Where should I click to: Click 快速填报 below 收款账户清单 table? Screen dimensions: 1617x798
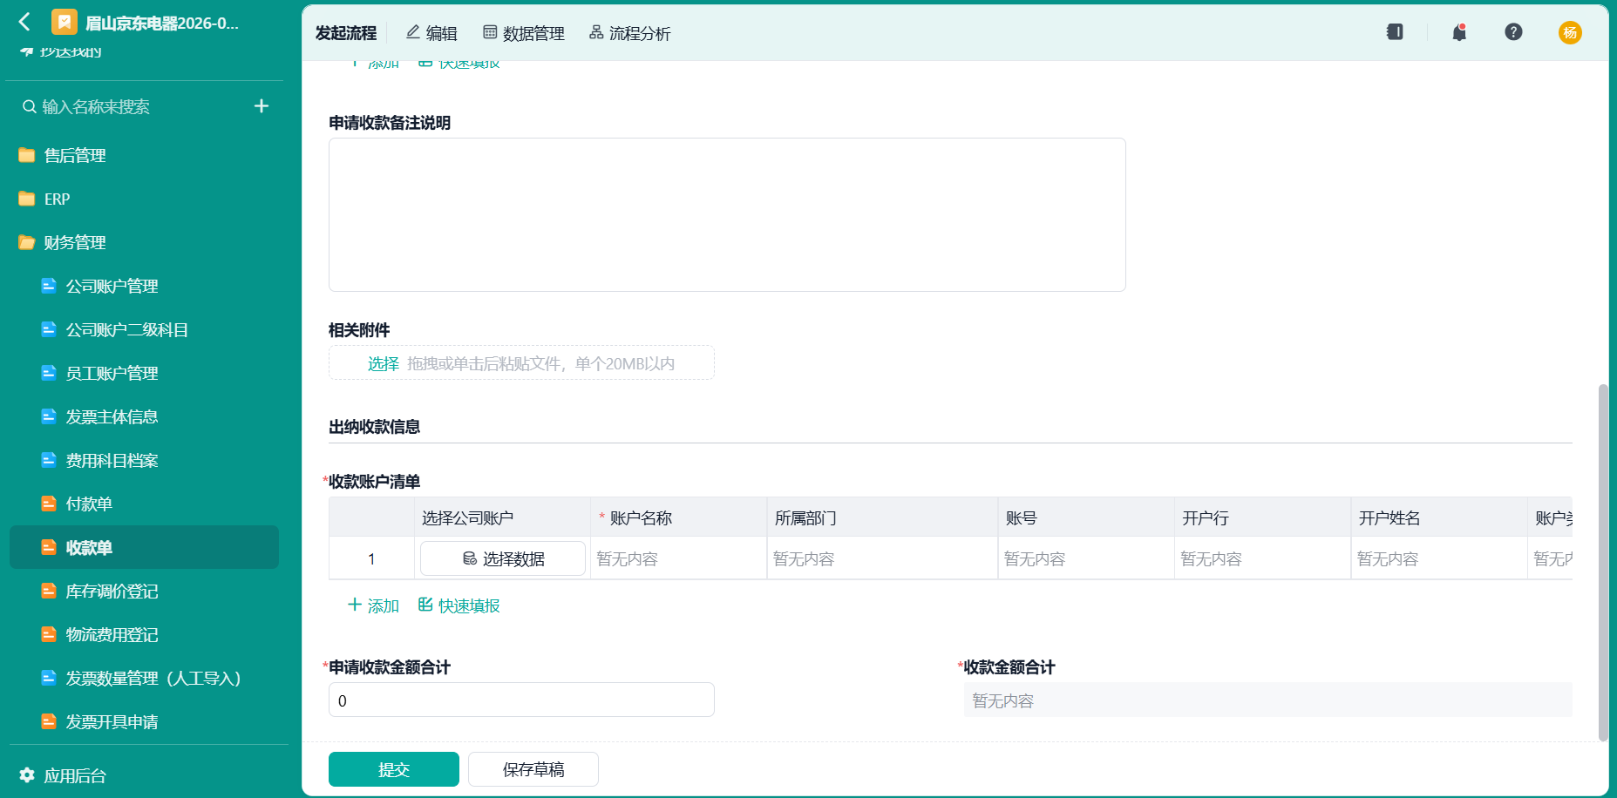point(459,605)
